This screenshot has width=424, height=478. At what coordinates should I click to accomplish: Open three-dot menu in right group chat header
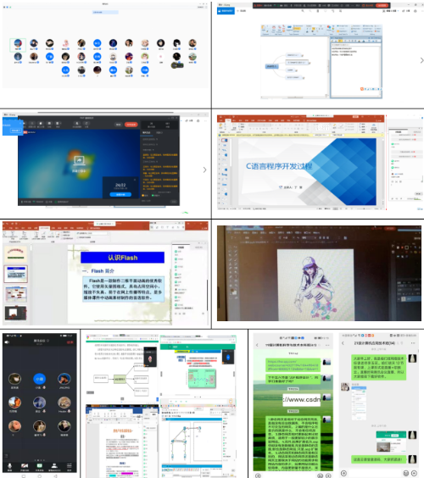pos(413,343)
